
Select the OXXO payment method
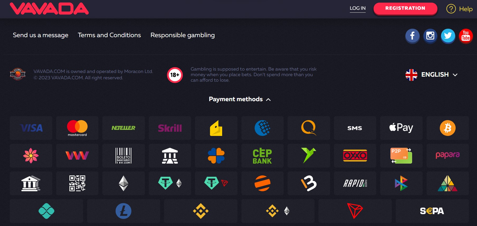[355, 156]
